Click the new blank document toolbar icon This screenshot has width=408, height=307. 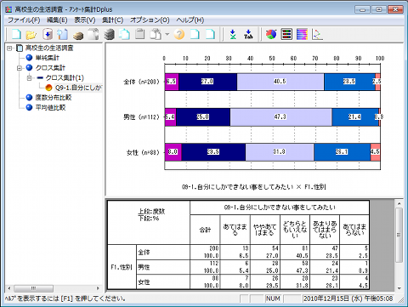pyautogui.click(x=16, y=34)
